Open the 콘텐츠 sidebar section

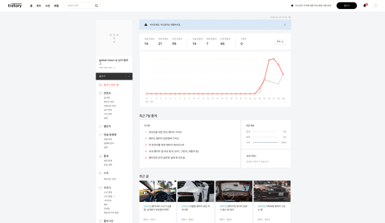click(x=107, y=94)
